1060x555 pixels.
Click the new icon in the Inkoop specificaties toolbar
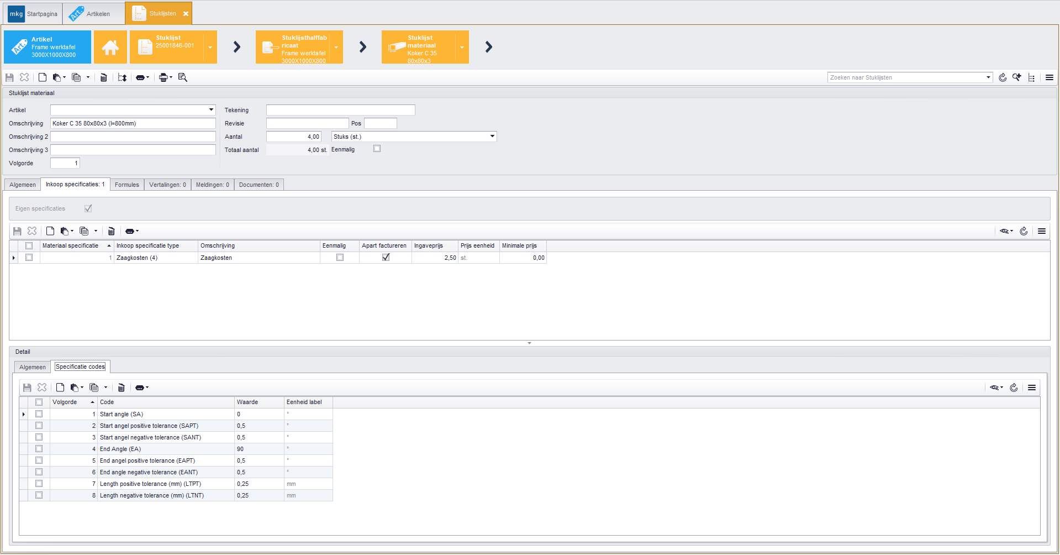[50, 231]
